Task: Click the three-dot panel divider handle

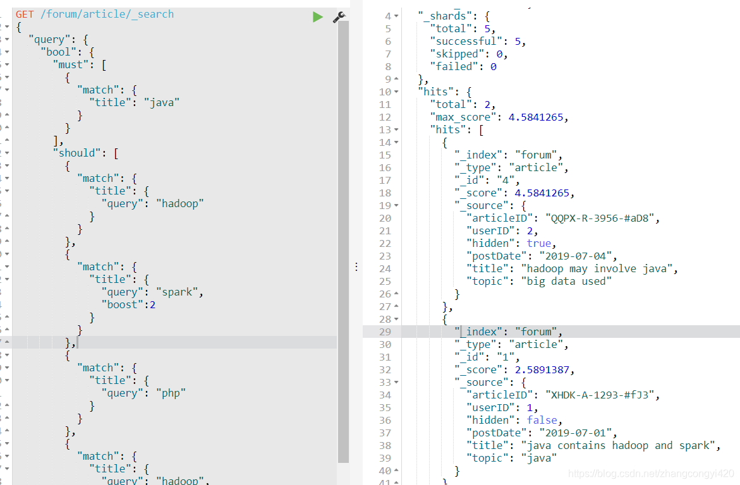Action: (356, 266)
